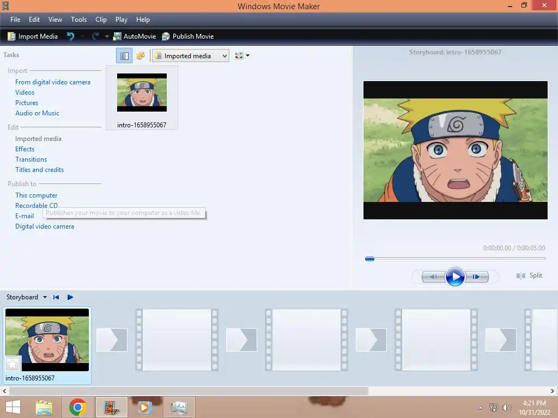Launch AutoMovie from the toolbar
This screenshot has width=558, height=418.
click(x=135, y=36)
